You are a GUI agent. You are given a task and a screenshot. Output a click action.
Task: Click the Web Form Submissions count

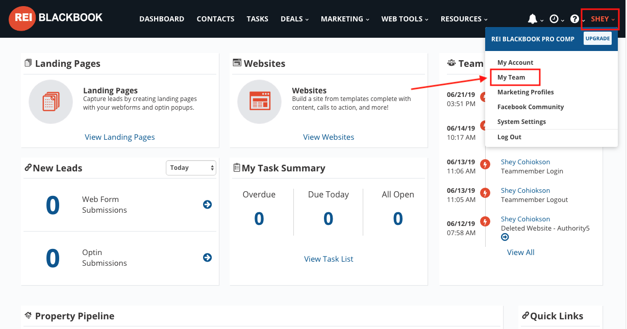53,205
